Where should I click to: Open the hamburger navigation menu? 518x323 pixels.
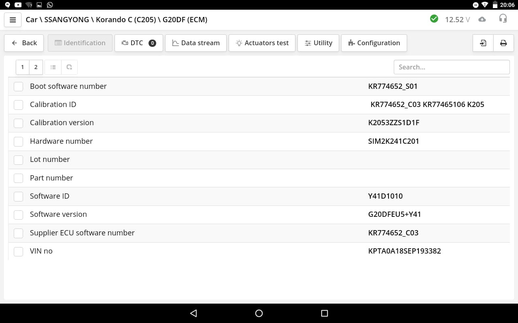pyautogui.click(x=13, y=19)
